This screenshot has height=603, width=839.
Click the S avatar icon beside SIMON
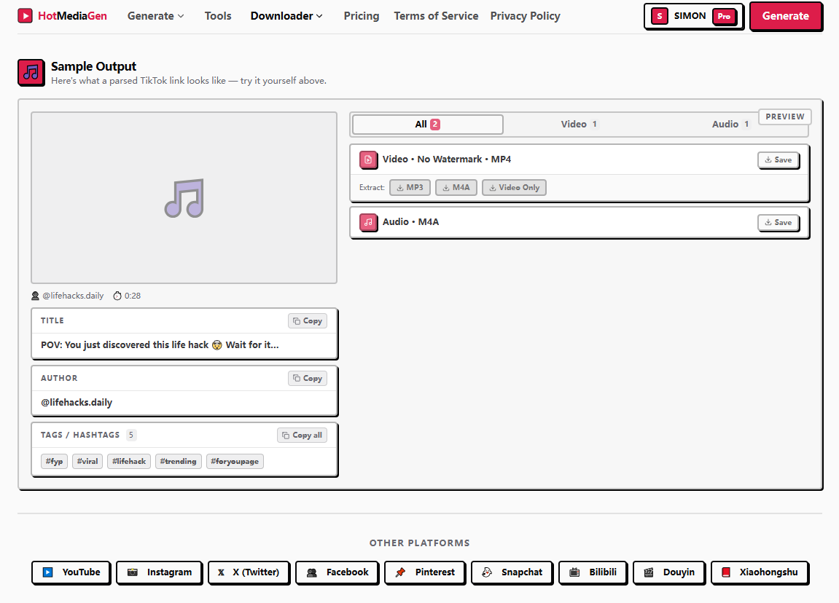tap(659, 16)
